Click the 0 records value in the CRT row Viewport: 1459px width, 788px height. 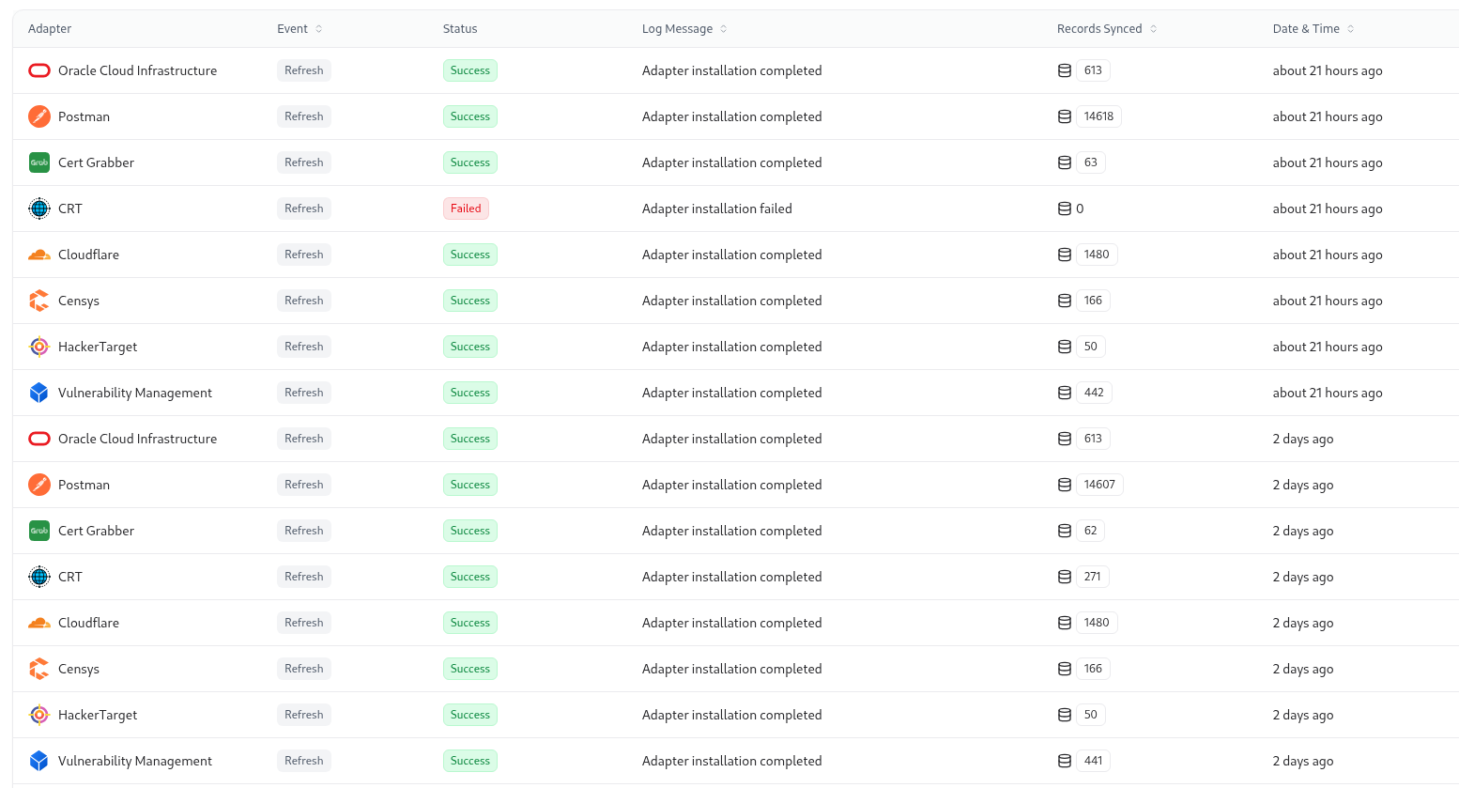[x=1080, y=209]
